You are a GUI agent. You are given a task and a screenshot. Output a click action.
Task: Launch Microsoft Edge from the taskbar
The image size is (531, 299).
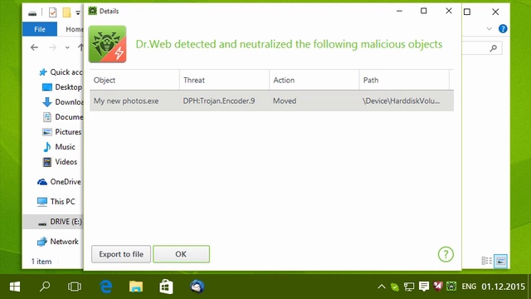click(x=106, y=287)
